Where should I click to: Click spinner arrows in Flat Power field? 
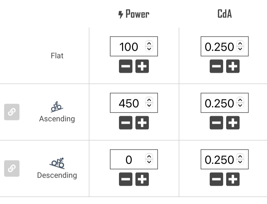(149, 46)
